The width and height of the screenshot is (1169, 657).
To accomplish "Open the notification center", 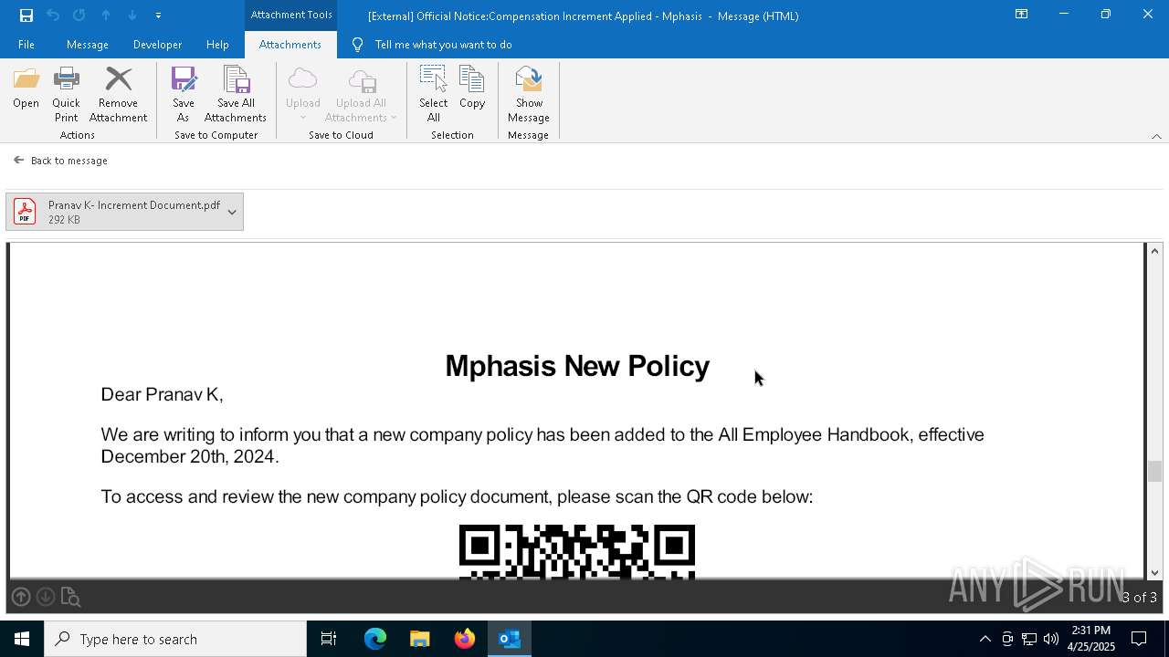I will point(1139,639).
